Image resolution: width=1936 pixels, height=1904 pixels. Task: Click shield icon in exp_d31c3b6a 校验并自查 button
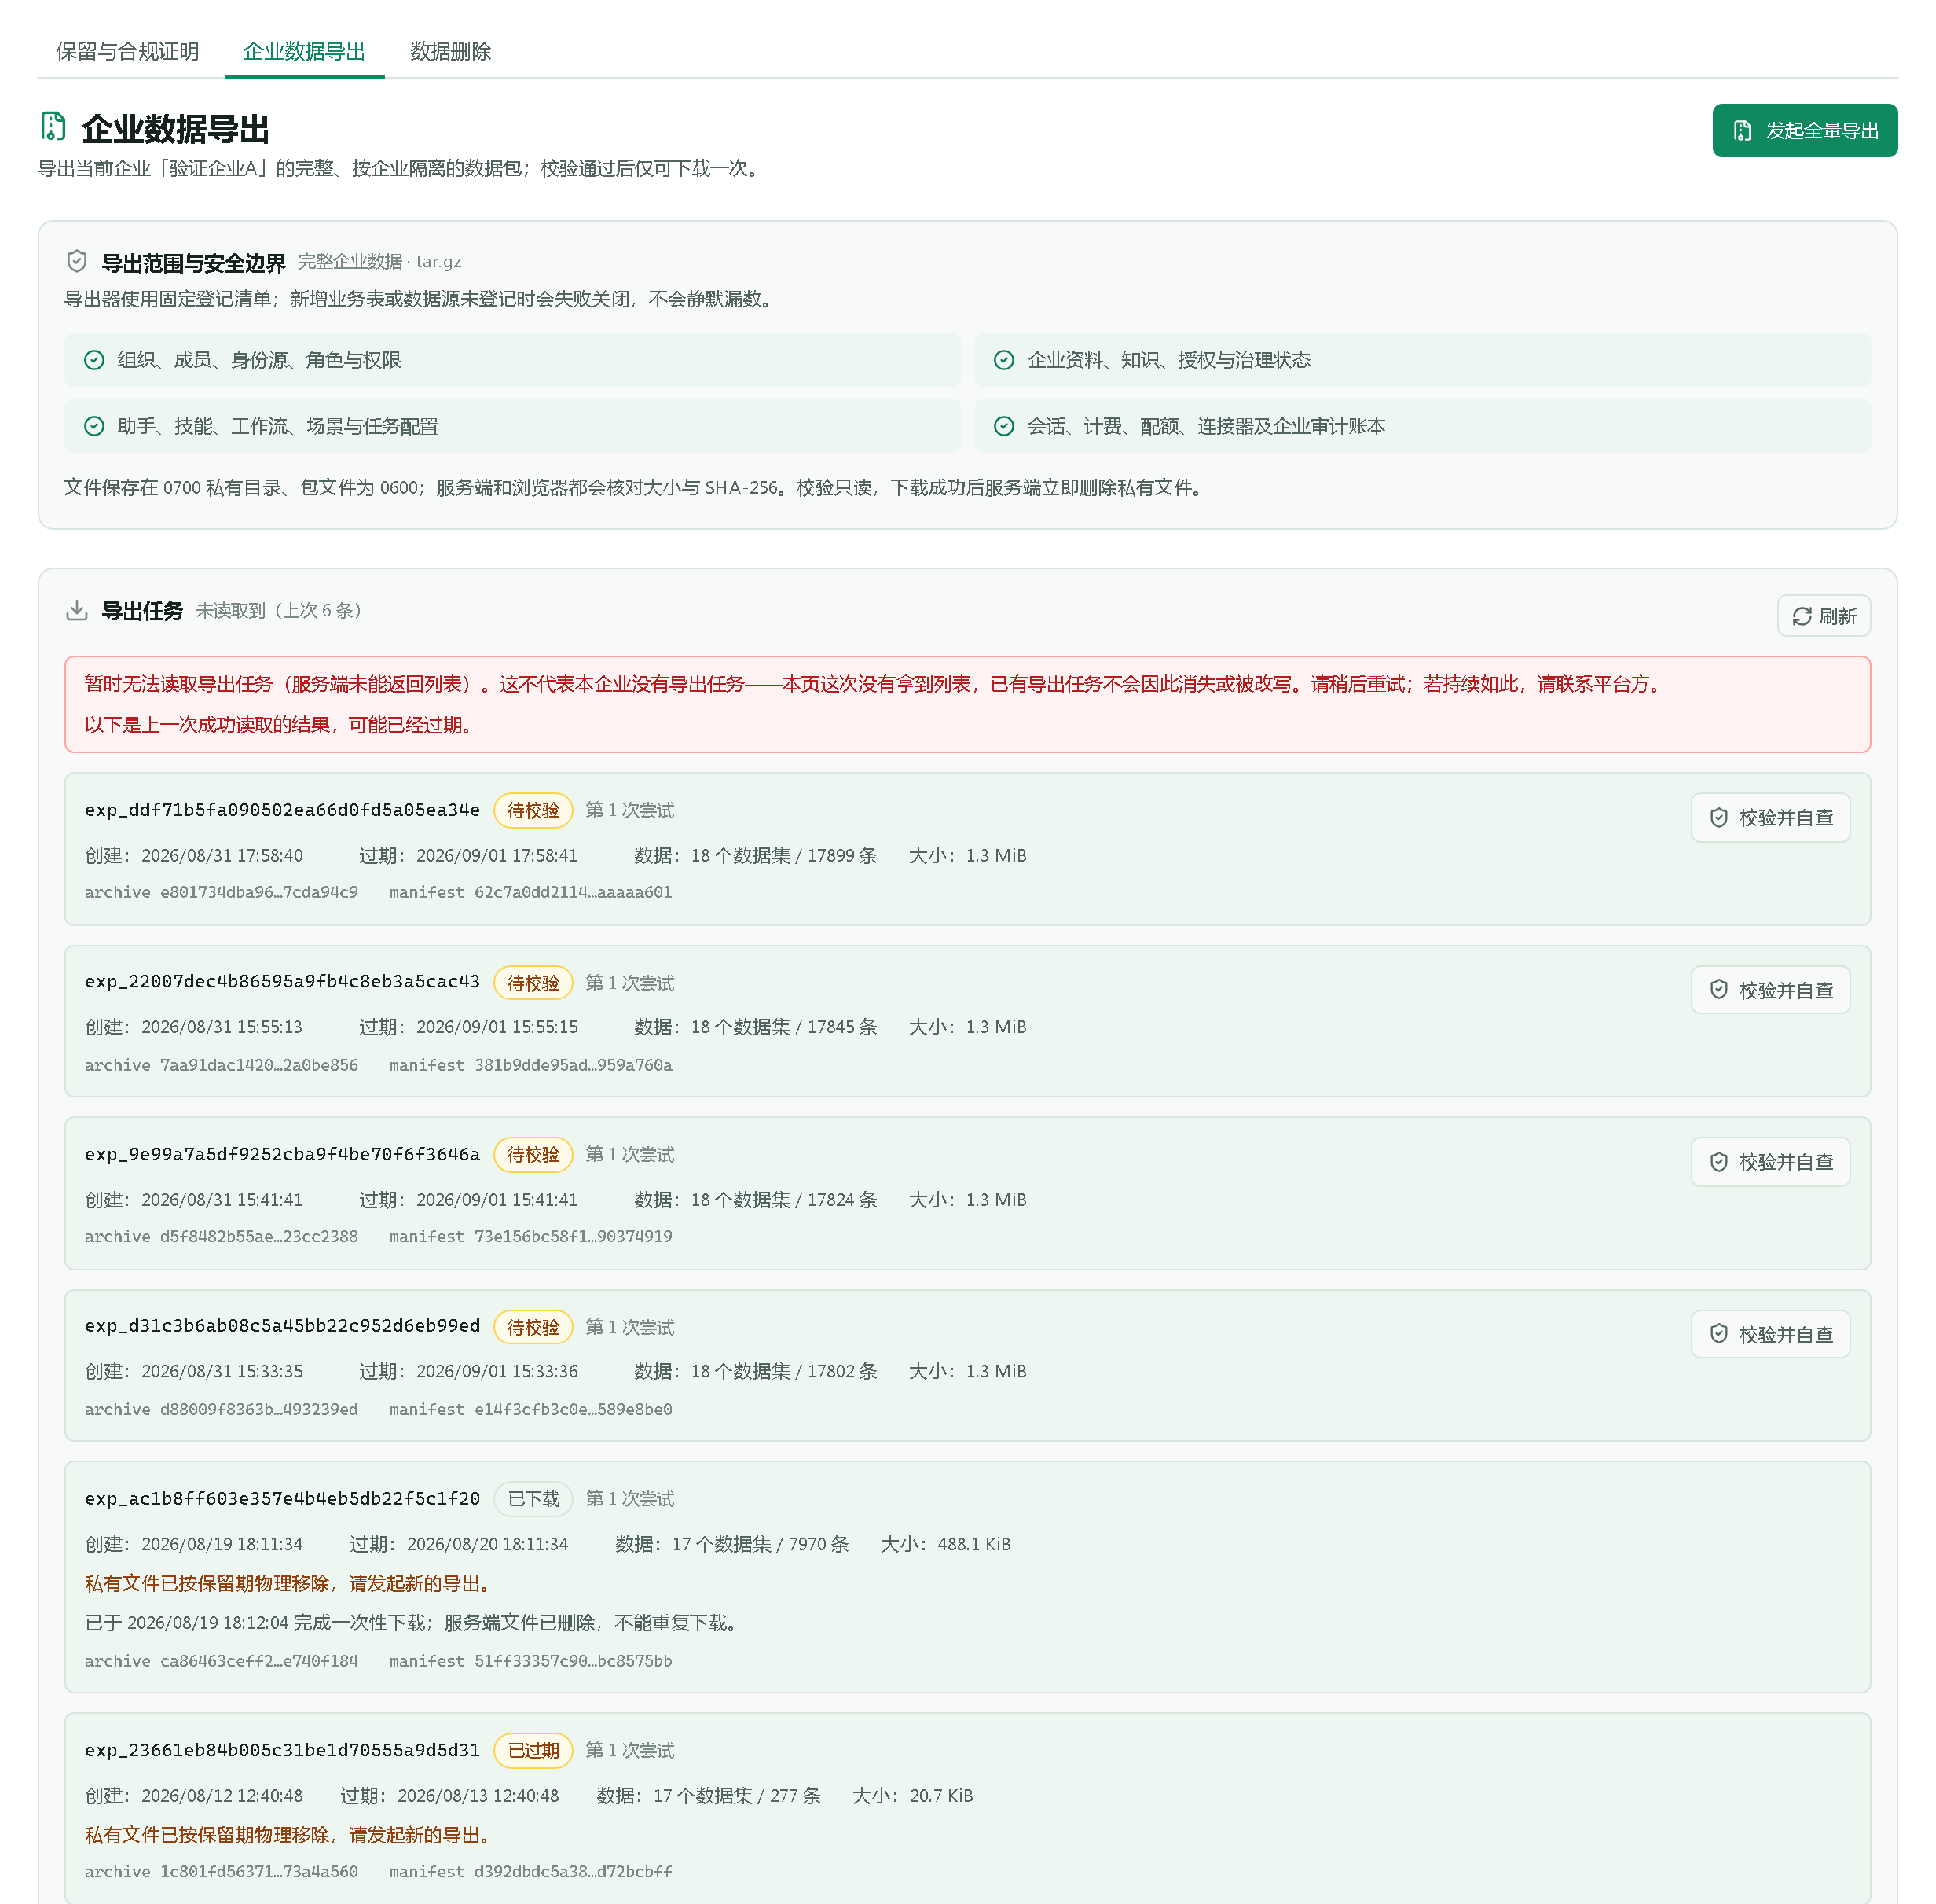(1718, 1334)
